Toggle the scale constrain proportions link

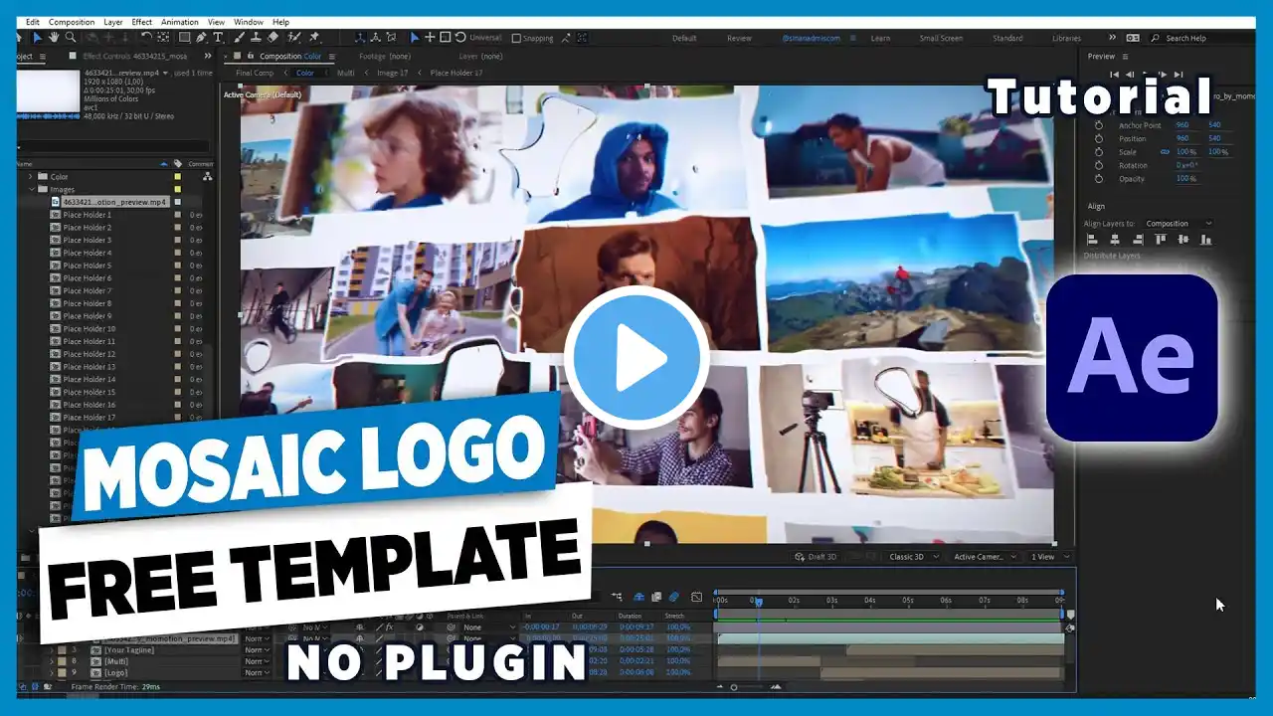1165,152
